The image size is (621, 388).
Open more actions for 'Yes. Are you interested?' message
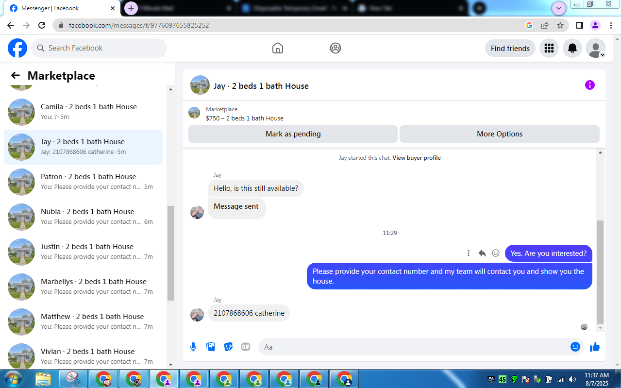(x=469, y=253)
